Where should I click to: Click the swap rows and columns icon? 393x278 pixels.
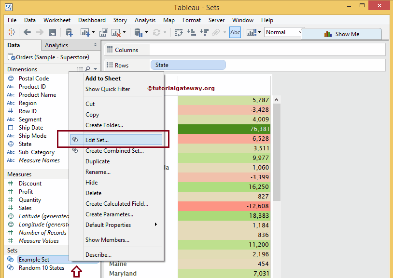pyautogui.click(x=179, y=33)
